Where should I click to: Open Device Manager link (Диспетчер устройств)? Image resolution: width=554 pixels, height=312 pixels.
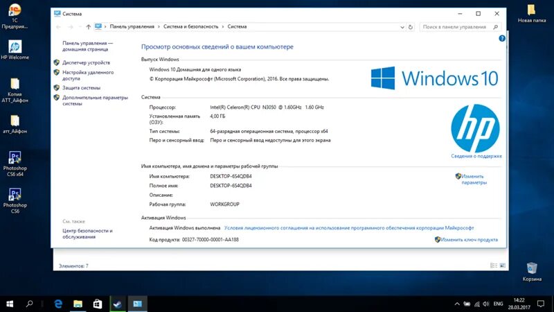[86, 62]
